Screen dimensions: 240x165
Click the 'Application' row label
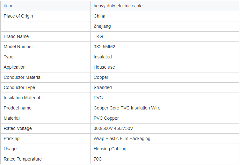click(15, 67)
